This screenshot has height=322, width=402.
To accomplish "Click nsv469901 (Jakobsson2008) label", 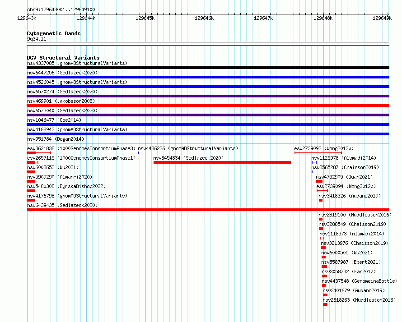I will (61, 101).
